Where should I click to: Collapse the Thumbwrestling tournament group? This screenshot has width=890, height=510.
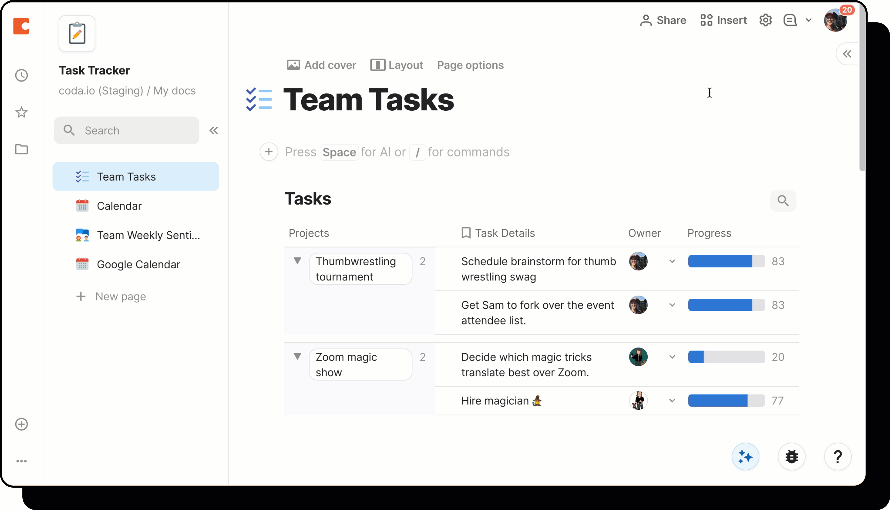point(297,261)
